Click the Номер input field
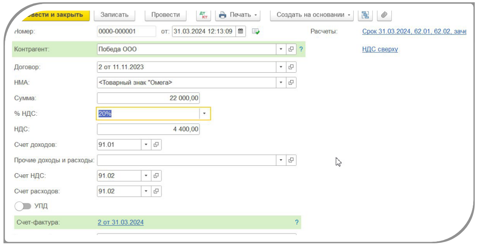Screen dimensions: 479x245 (x=127, y=31)
